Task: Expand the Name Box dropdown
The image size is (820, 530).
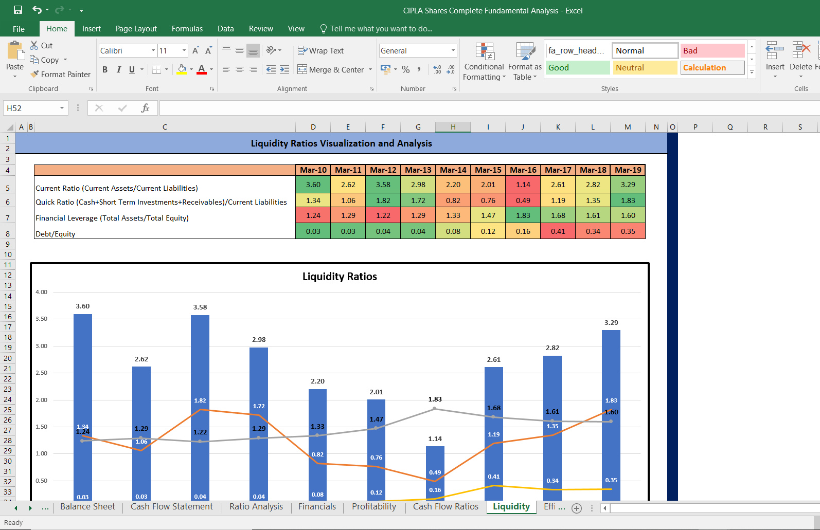Action: point(62,108)
